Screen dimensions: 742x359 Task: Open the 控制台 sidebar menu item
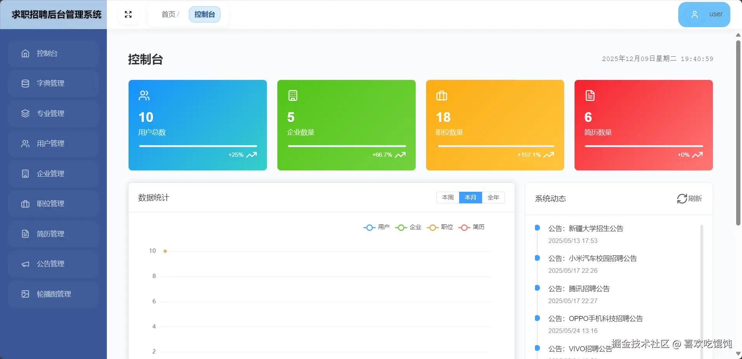53,54
